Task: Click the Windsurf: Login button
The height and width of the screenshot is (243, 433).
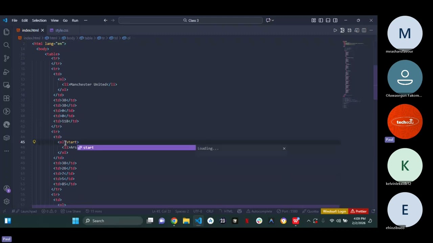Action: [x=334, y=211]
